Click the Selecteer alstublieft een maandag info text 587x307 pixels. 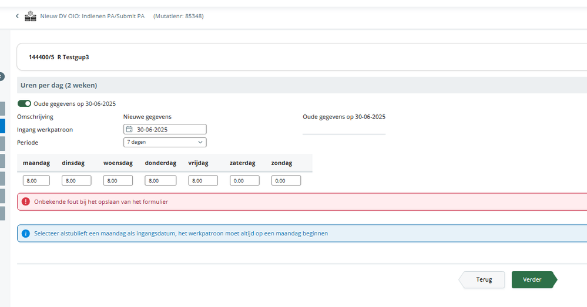coord(181,234)
